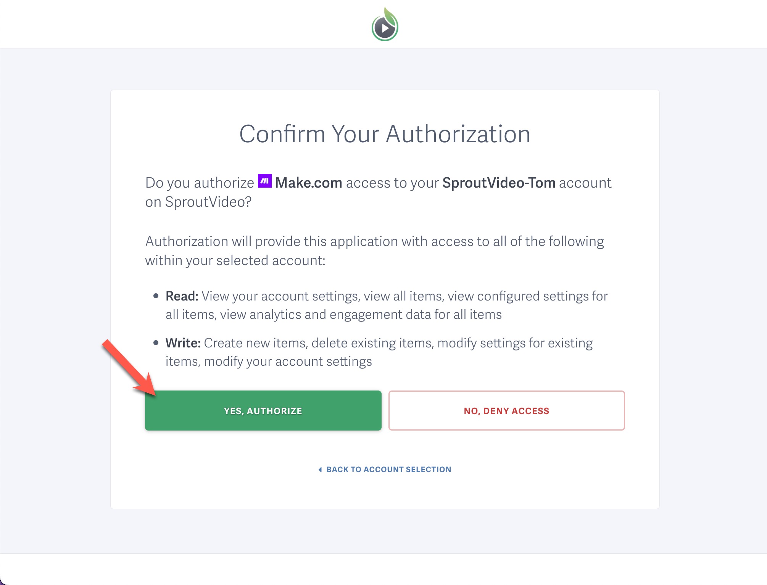Click the play symbol inside the SproutVideo logo

click(385, 27)
